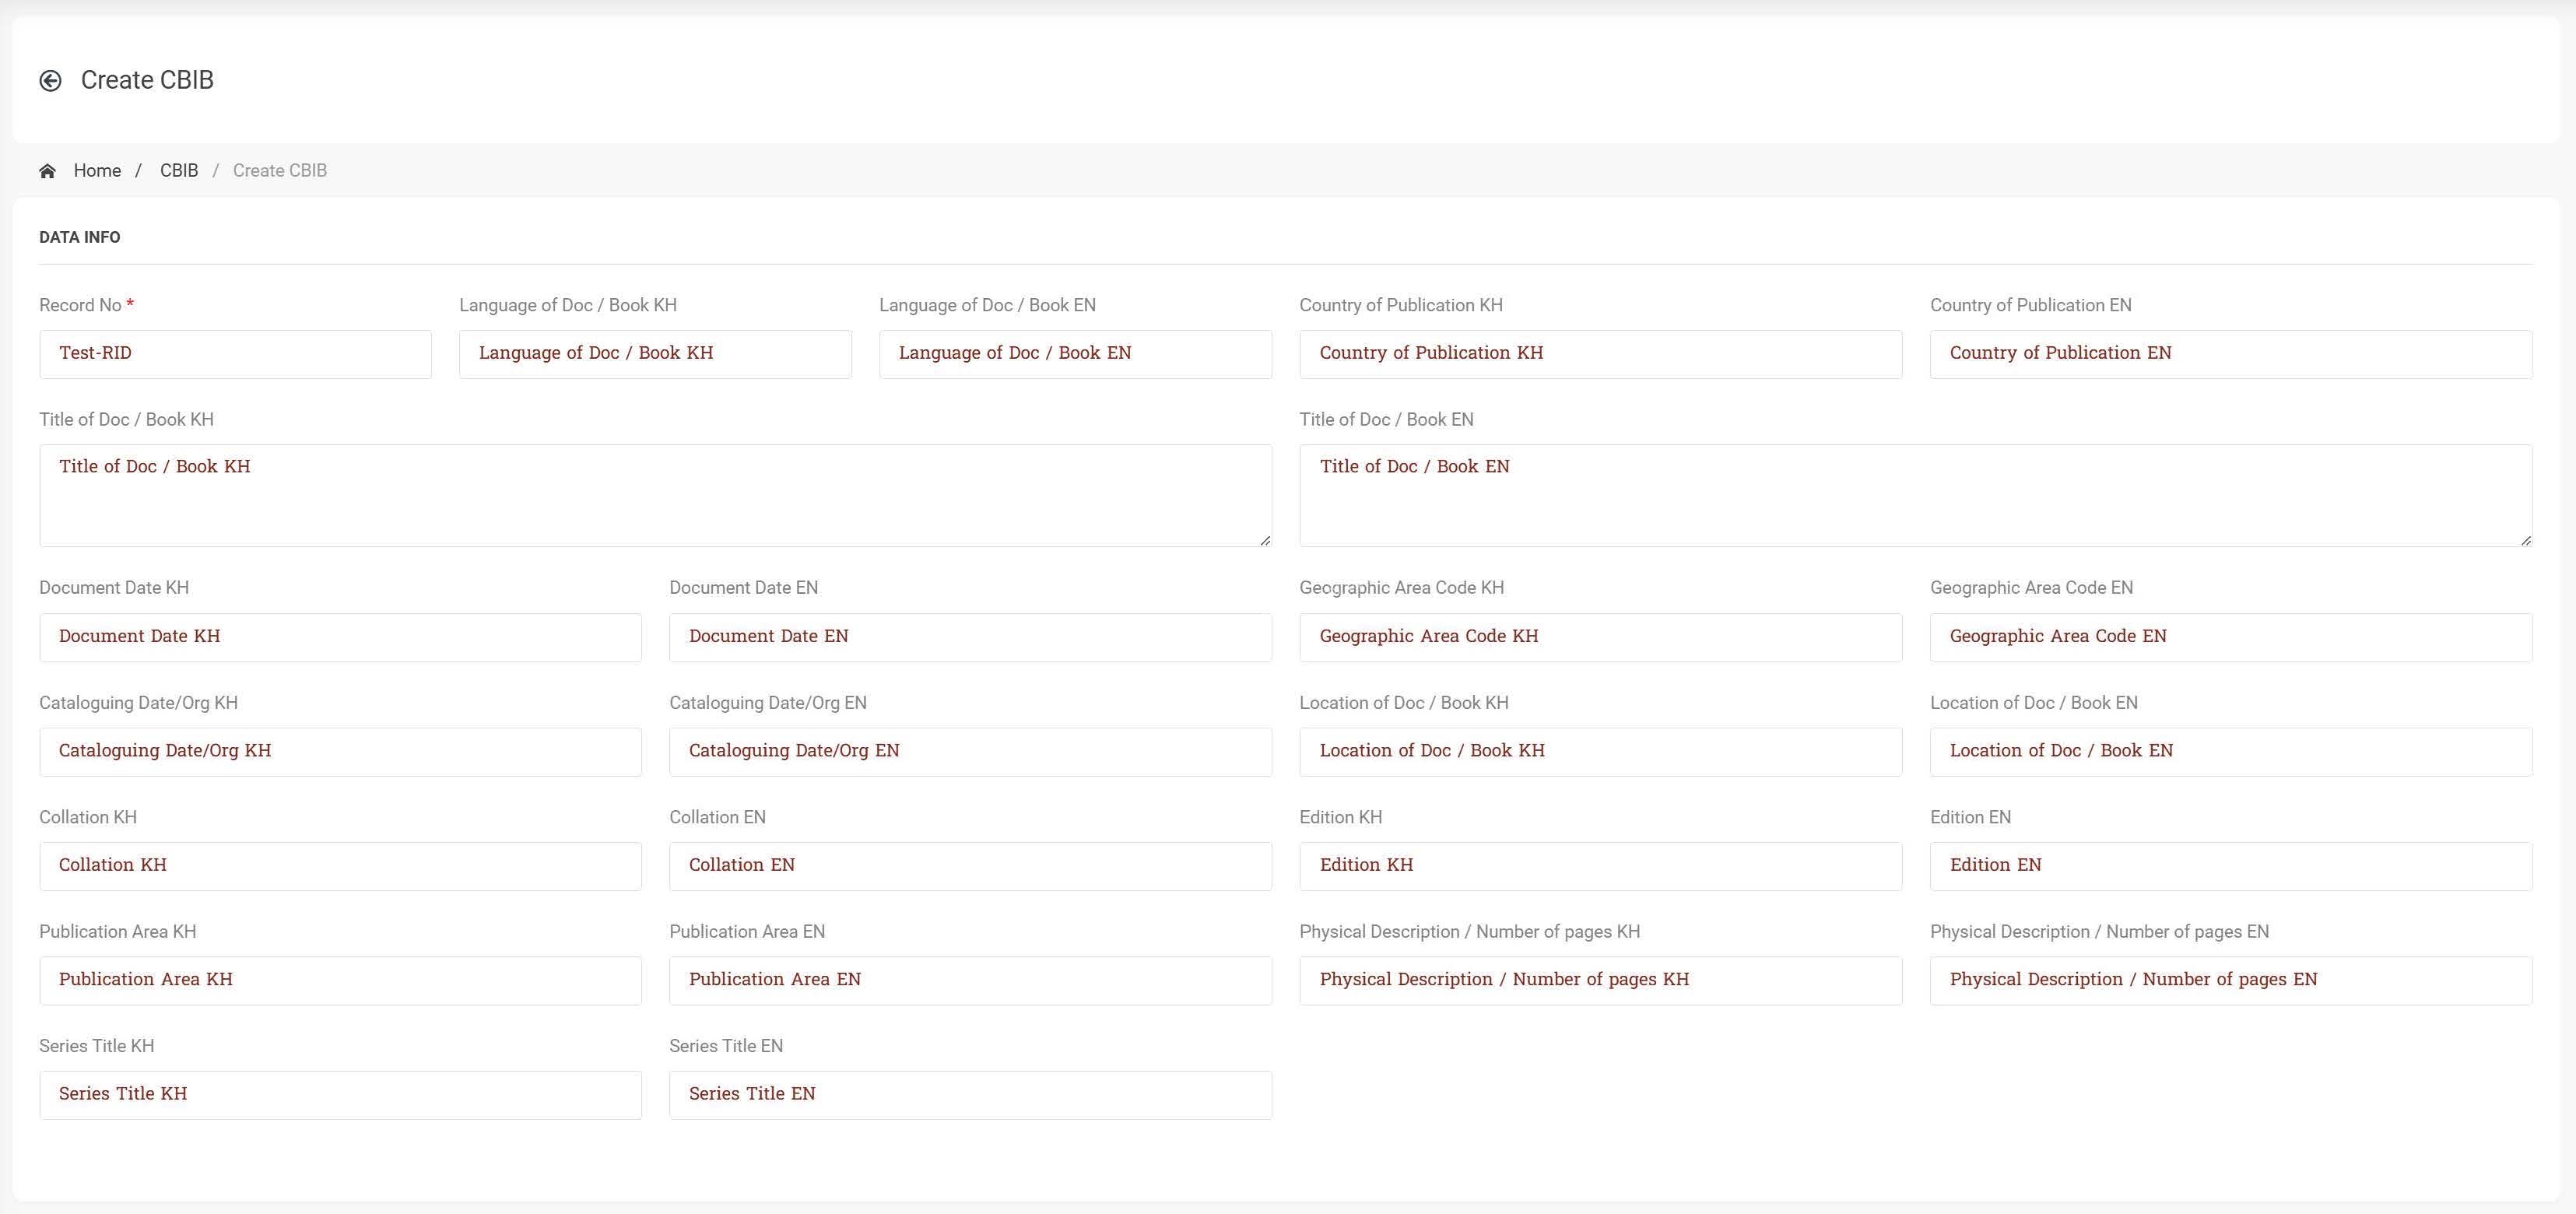Click the Country of Publication KH input
This screenshot has height=1214, width=2576.
click(1600, 354)
